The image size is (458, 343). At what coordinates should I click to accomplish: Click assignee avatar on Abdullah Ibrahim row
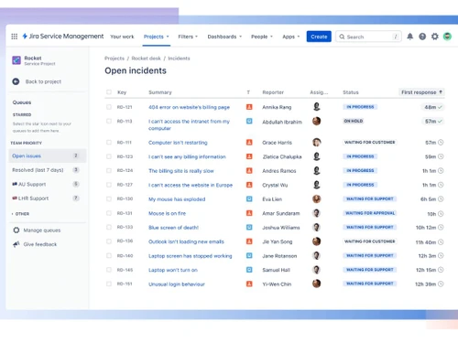(x=317, y=121)
